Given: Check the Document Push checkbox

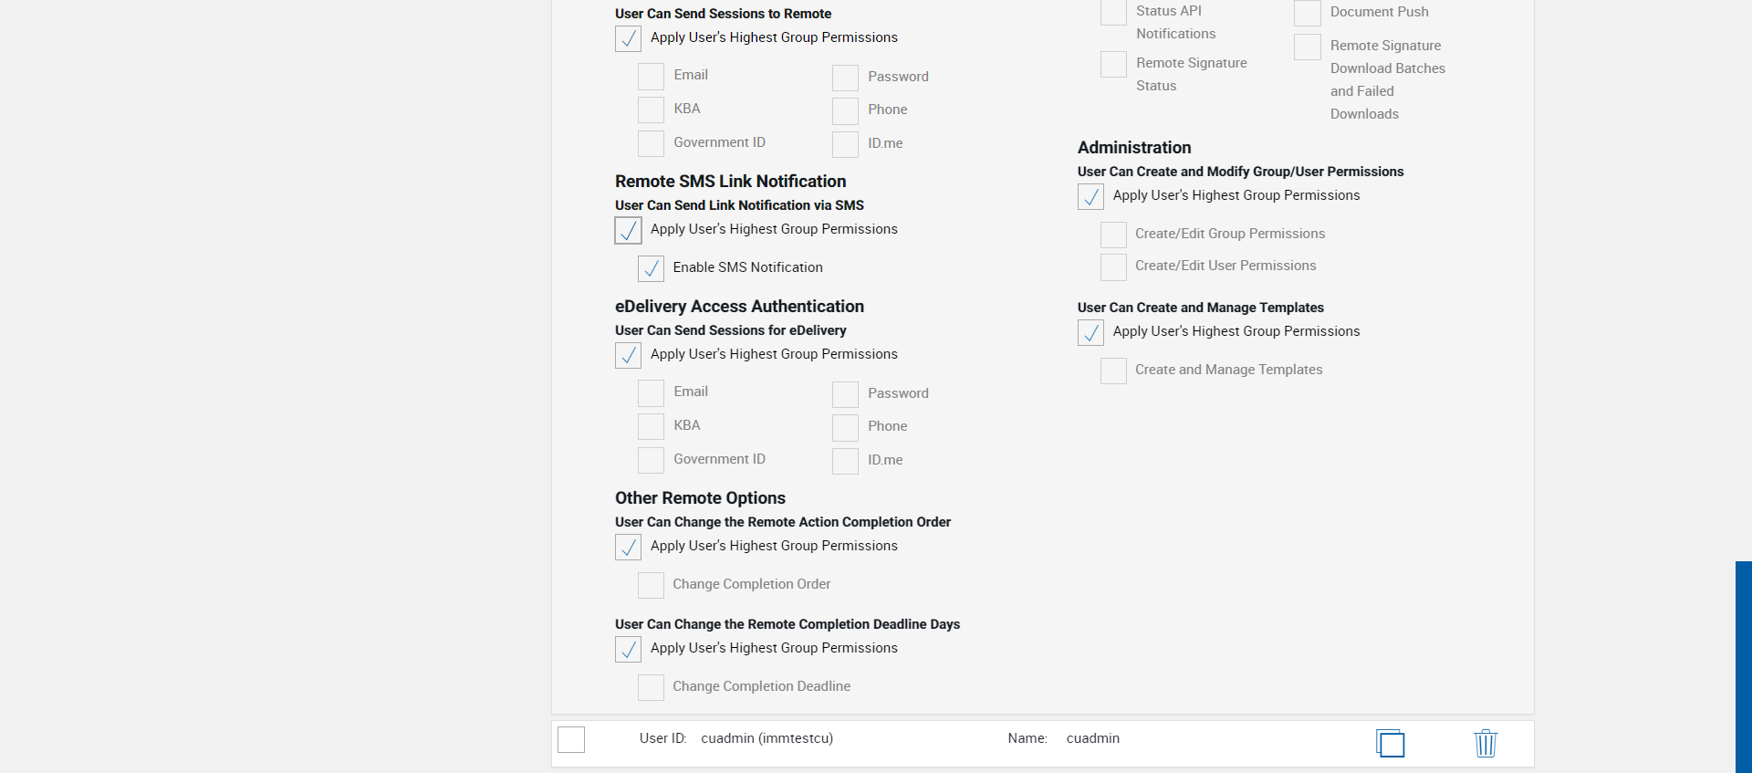Looking at the screenshot, I should [x=1308, y=13].
